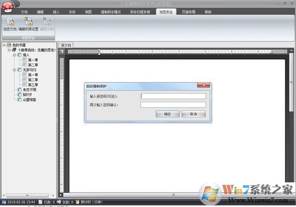This screenshot has width=296, height=207.
Task: Collapse the 《首席挑战:恶魔的恩宠》 book node
Action: [9, 50]
